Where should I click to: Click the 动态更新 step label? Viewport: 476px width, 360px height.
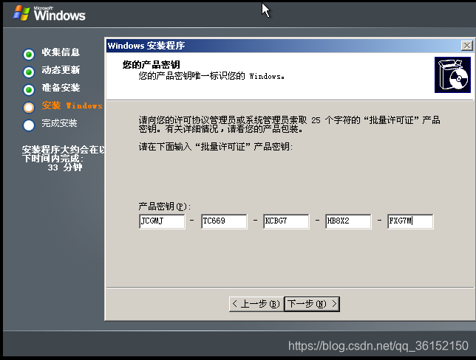(x=61, y=70)
